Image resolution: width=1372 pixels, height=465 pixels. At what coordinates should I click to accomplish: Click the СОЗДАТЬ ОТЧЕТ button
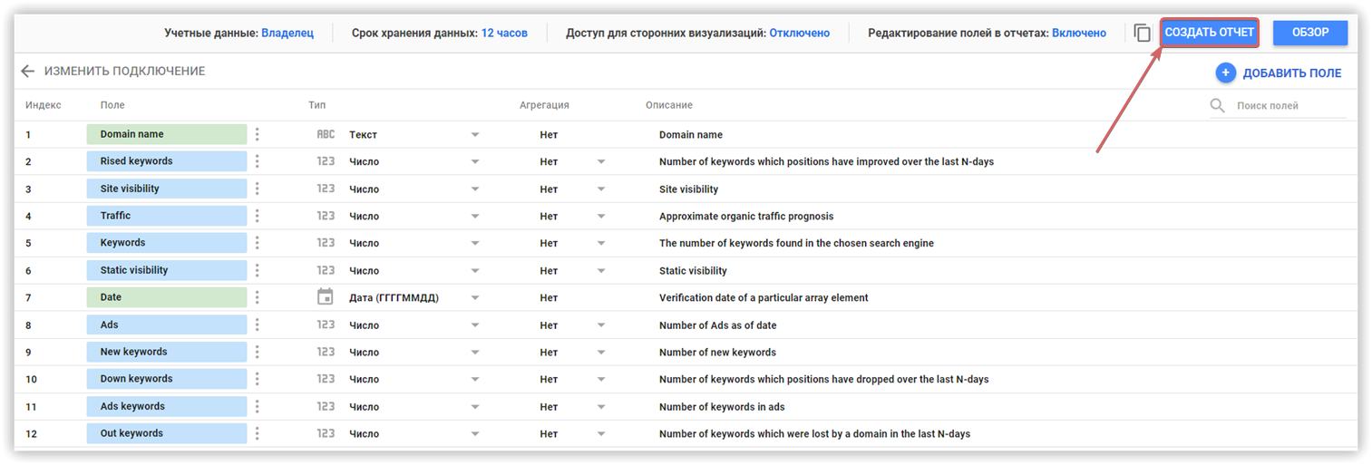click(x=1210, y=33)
